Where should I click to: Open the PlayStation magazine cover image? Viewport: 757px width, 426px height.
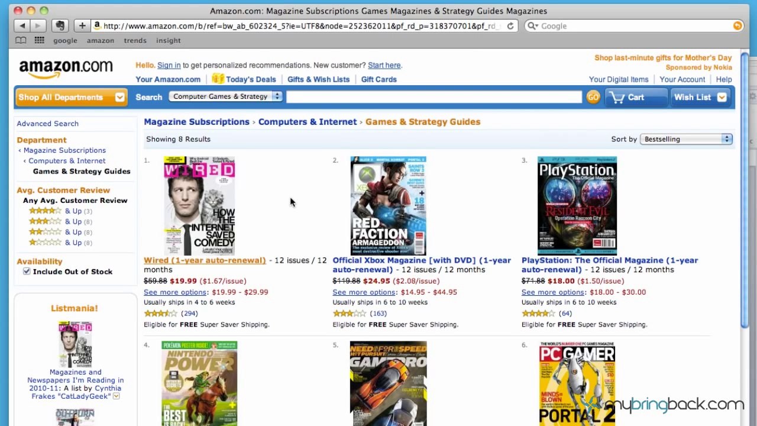(x=577, y=206)
